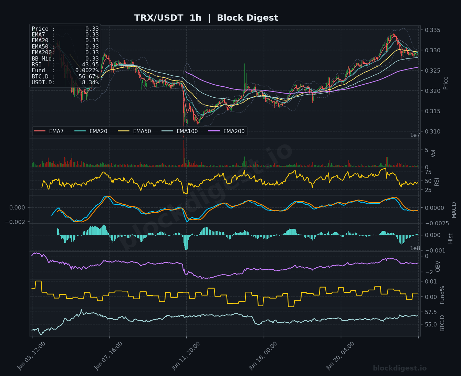Click the Price axis title
The width and height of the screenshot is (461, 376).
point(446,83)
